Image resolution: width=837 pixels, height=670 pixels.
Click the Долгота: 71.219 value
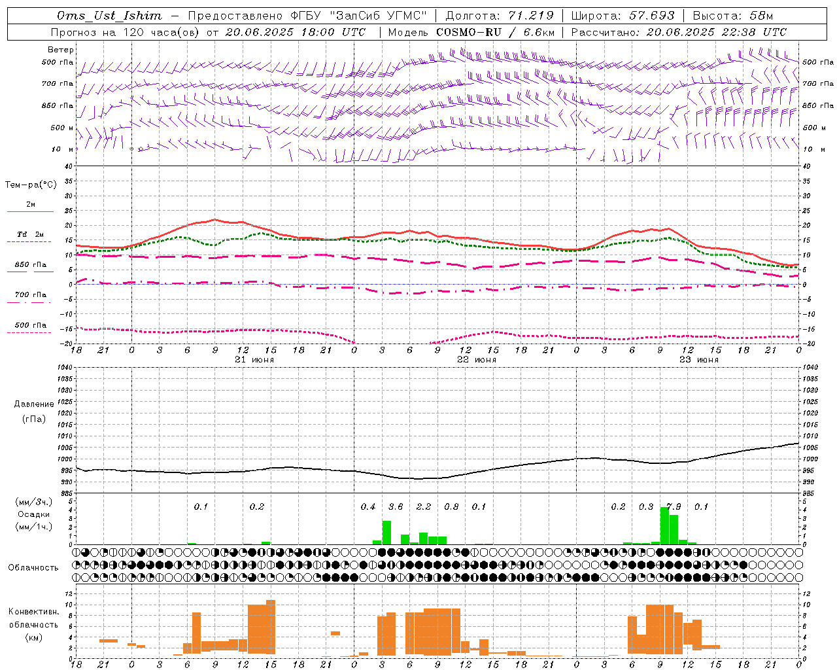click(x=500, y=16)
